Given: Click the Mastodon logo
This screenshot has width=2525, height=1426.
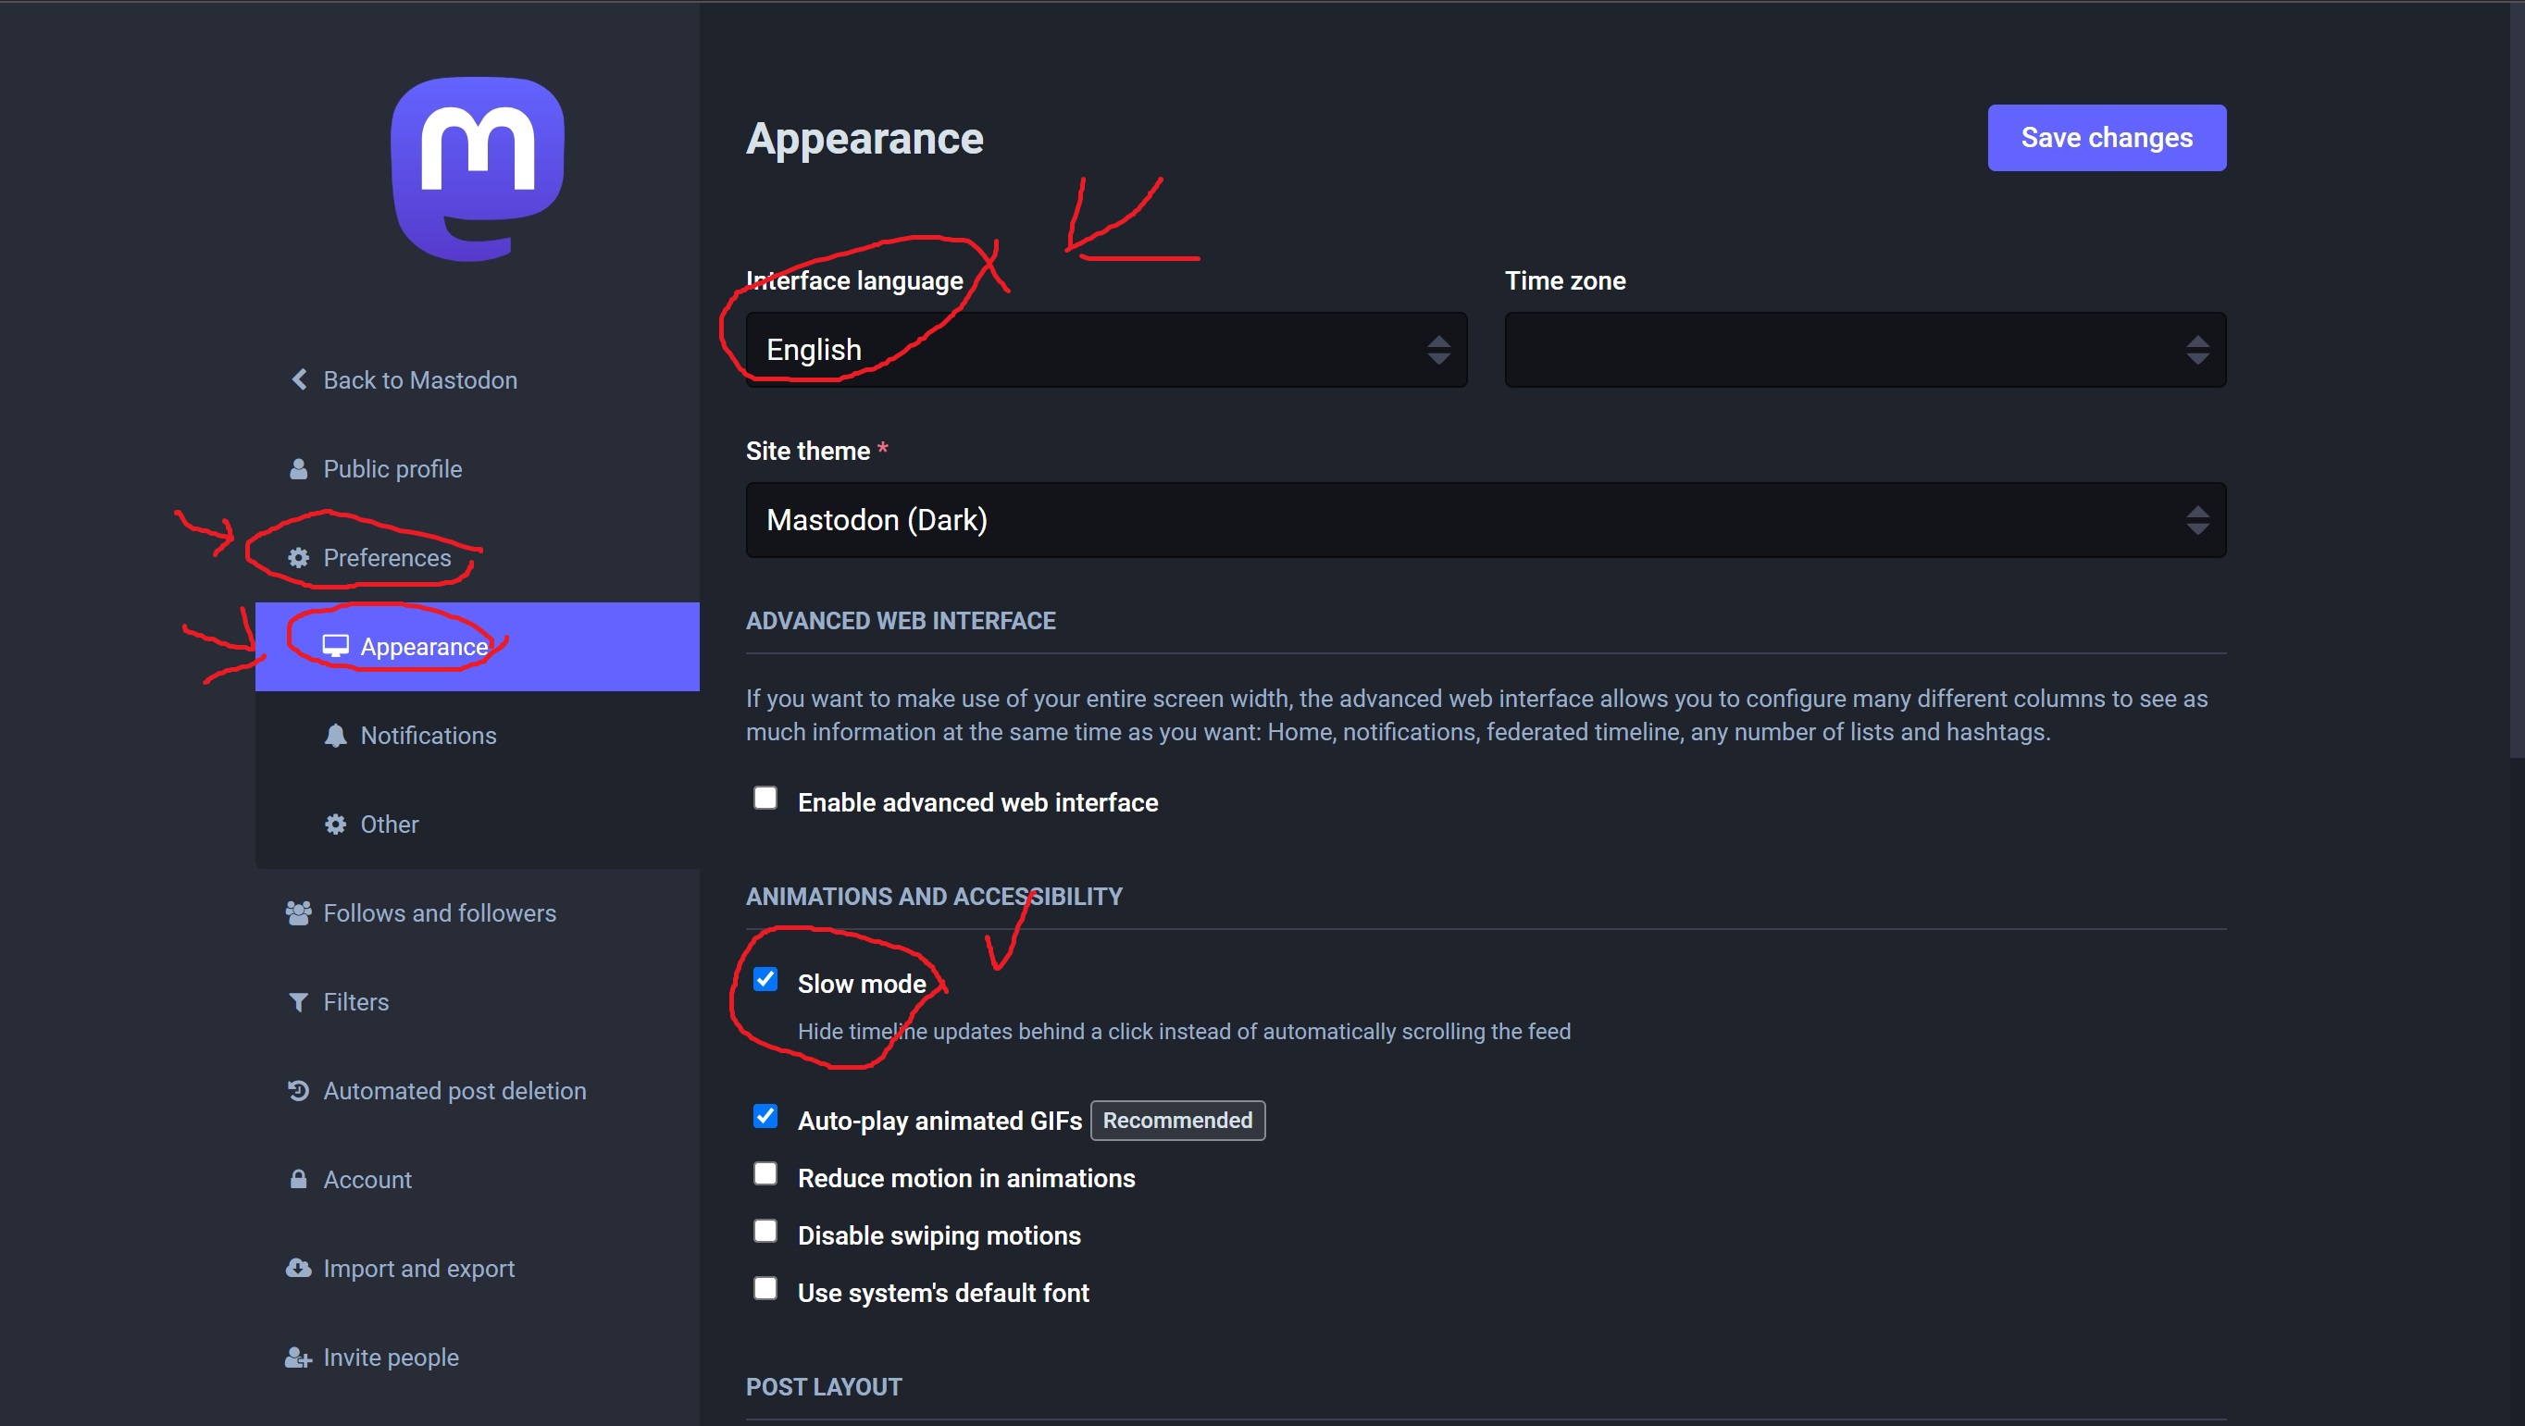Looking at the screenshot, I should [478, 168].
